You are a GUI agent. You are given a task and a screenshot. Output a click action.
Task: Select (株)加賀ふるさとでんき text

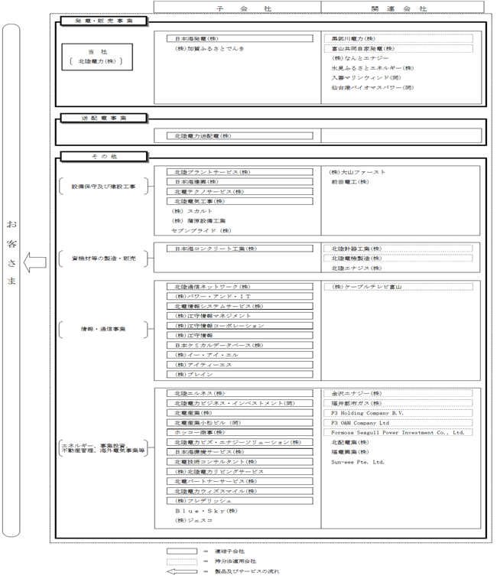point(210,48)
